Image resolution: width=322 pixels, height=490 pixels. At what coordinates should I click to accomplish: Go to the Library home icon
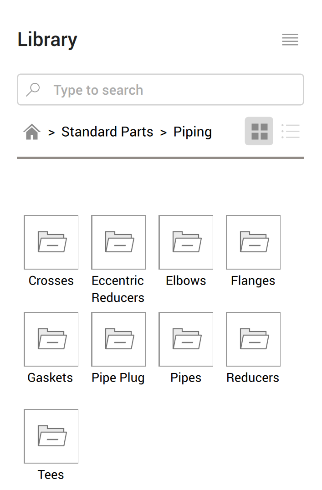coord(32,132)
